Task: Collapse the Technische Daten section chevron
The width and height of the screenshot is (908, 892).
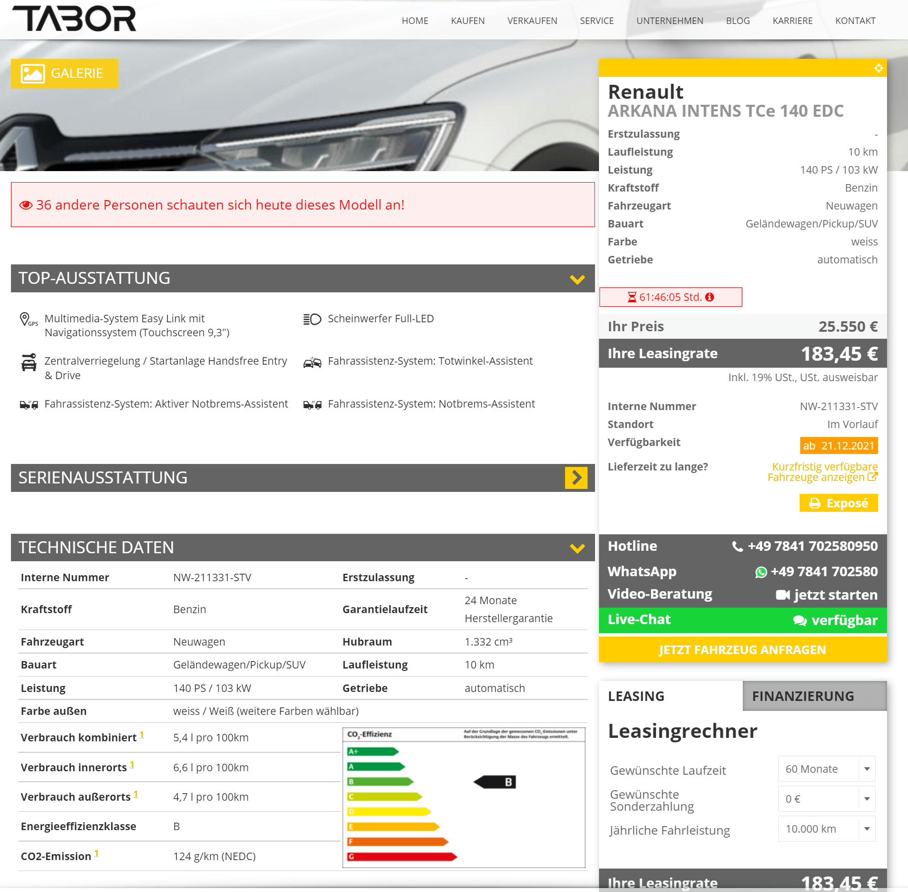Action: tap(578, 549)
